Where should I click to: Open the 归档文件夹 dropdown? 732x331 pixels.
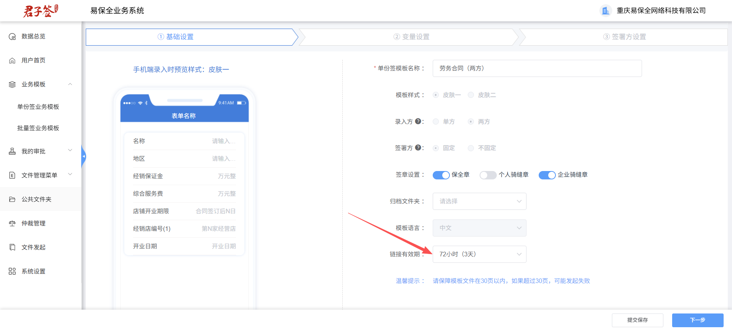480,201
